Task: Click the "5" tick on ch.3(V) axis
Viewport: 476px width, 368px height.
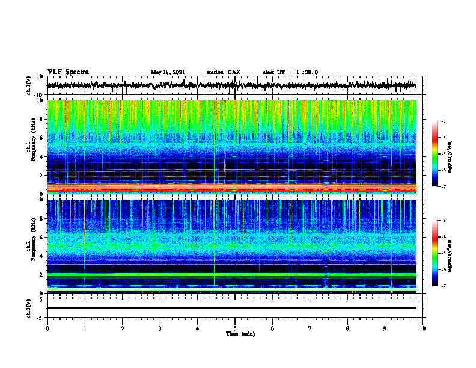Action: (x=41, y=299)
